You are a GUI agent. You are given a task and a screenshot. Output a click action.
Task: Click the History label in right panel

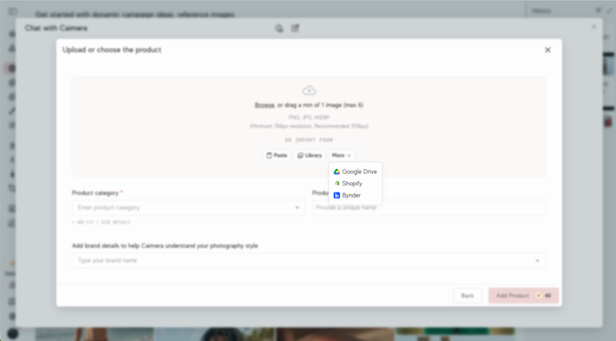pyautogui.click(x=541, y=11)
